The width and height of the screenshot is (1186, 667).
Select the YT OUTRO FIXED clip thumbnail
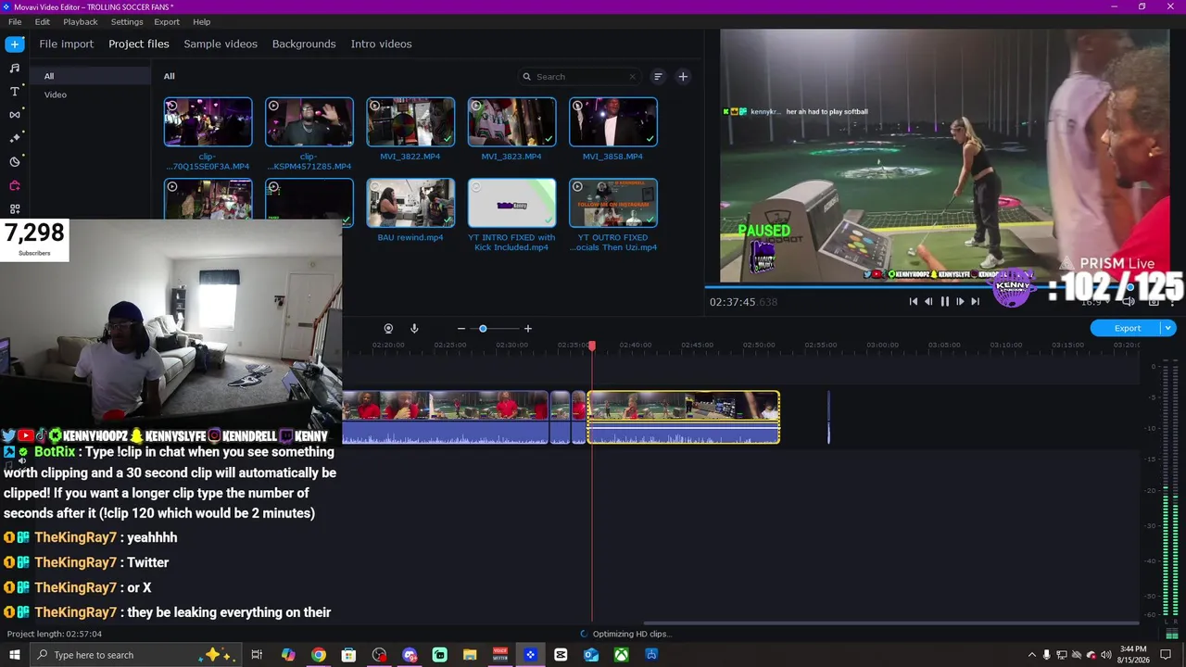point(613,203)
